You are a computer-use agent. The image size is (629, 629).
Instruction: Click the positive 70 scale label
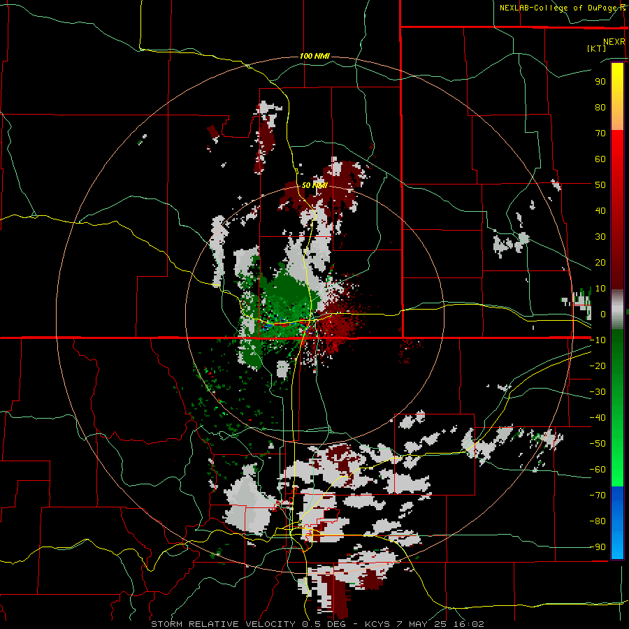(x=600, y=133)
